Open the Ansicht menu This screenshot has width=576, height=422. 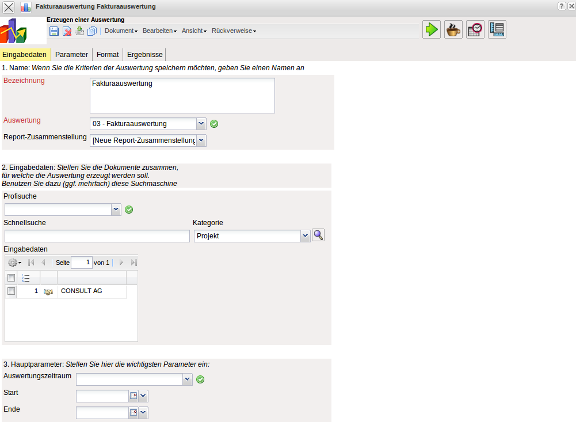pyautogui.click(x=194, y=31)
